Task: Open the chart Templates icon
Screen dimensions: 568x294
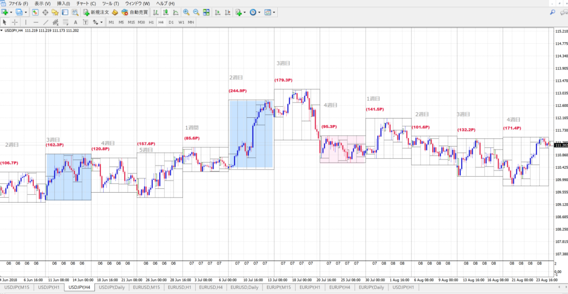Action: 268,12
